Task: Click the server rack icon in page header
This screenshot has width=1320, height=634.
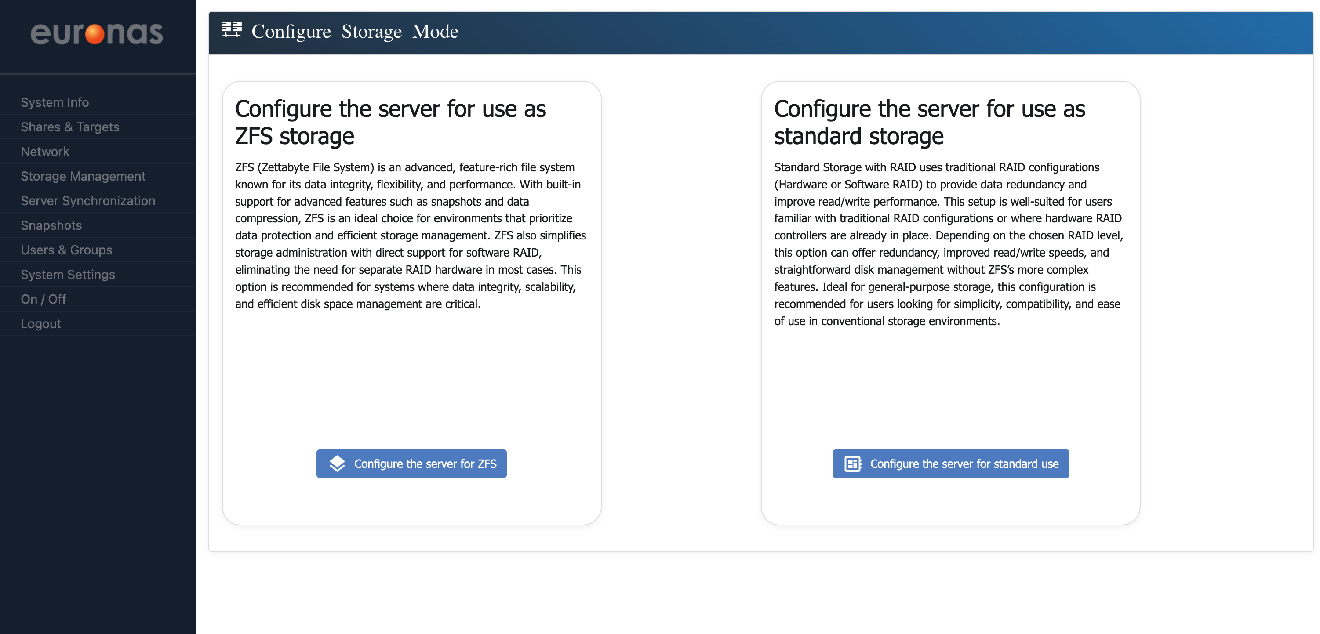Action: pos(231,30)
